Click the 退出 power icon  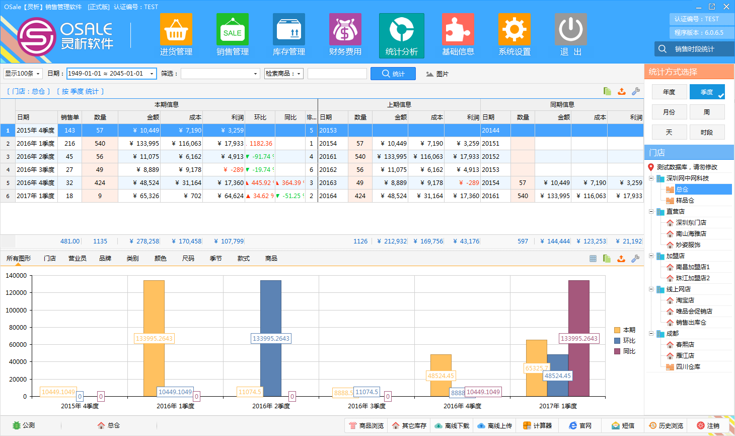pyautogui.click(x=571, y=35)
